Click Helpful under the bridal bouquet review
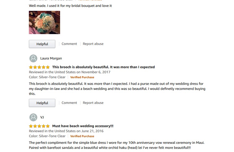The width and height of the screenshot is (234, 152). [x=42, y=44]
